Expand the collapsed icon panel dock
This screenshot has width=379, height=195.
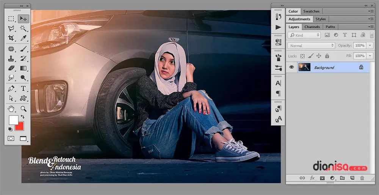(x=282, y=6)
